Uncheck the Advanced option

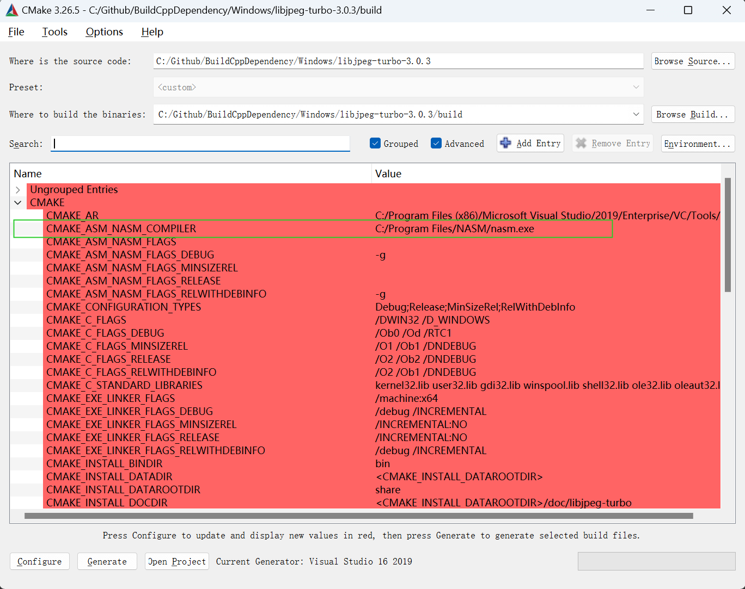pos(436,143)
